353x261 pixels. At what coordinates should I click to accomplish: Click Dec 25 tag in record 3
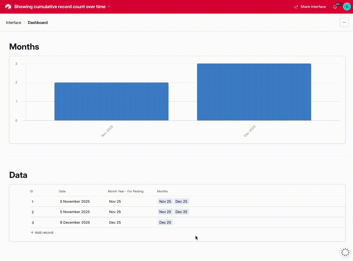[x=165, y=222]
